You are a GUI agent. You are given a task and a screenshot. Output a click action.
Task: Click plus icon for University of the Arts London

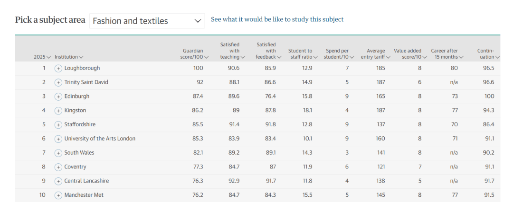click(x=58, y=139)
